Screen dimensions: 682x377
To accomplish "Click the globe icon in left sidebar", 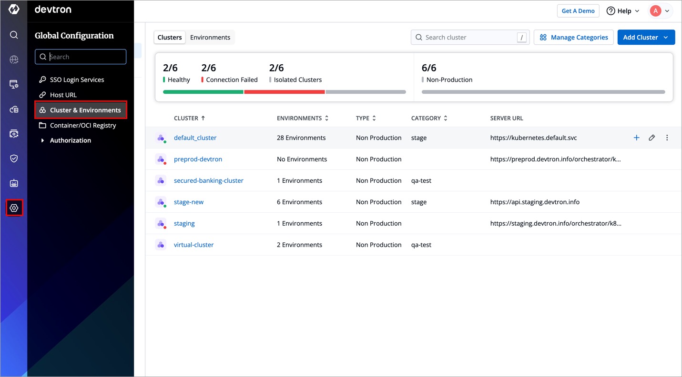I will [14, 60].
